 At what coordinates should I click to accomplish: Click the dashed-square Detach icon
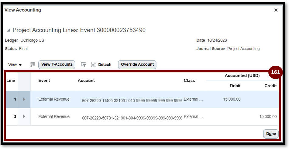94,64
